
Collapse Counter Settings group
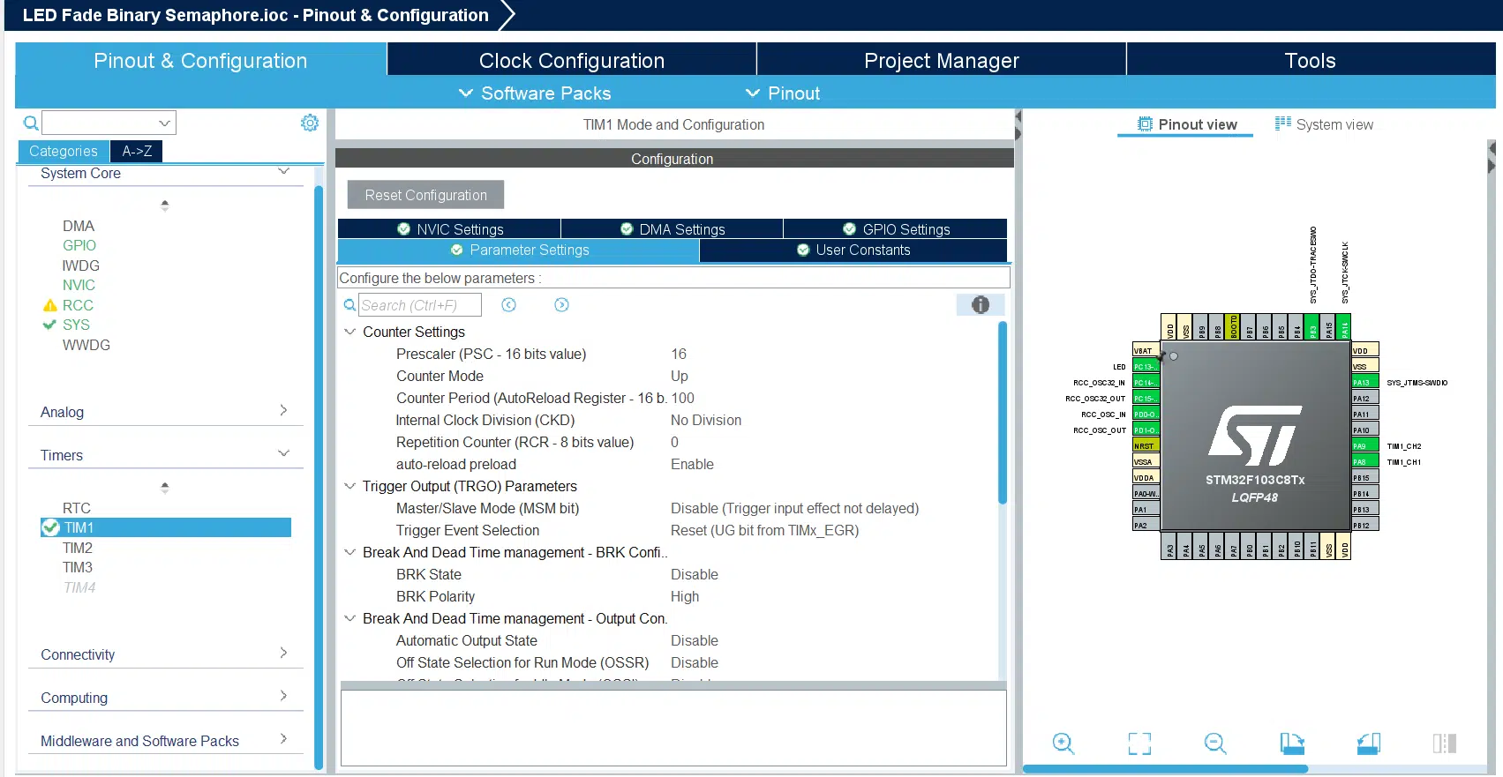349,332
